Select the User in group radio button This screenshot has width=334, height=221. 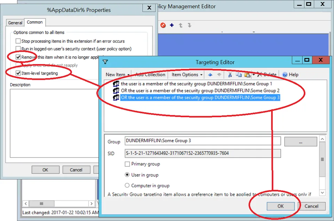coord(127,175)
